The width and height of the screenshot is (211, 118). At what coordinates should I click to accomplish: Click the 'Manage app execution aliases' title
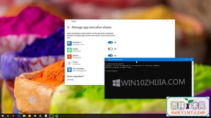coord(92,27)
